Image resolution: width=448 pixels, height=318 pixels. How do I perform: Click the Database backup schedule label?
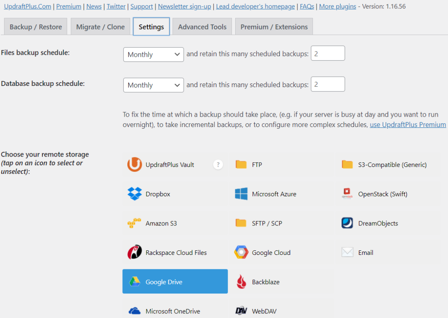(43, 83)
